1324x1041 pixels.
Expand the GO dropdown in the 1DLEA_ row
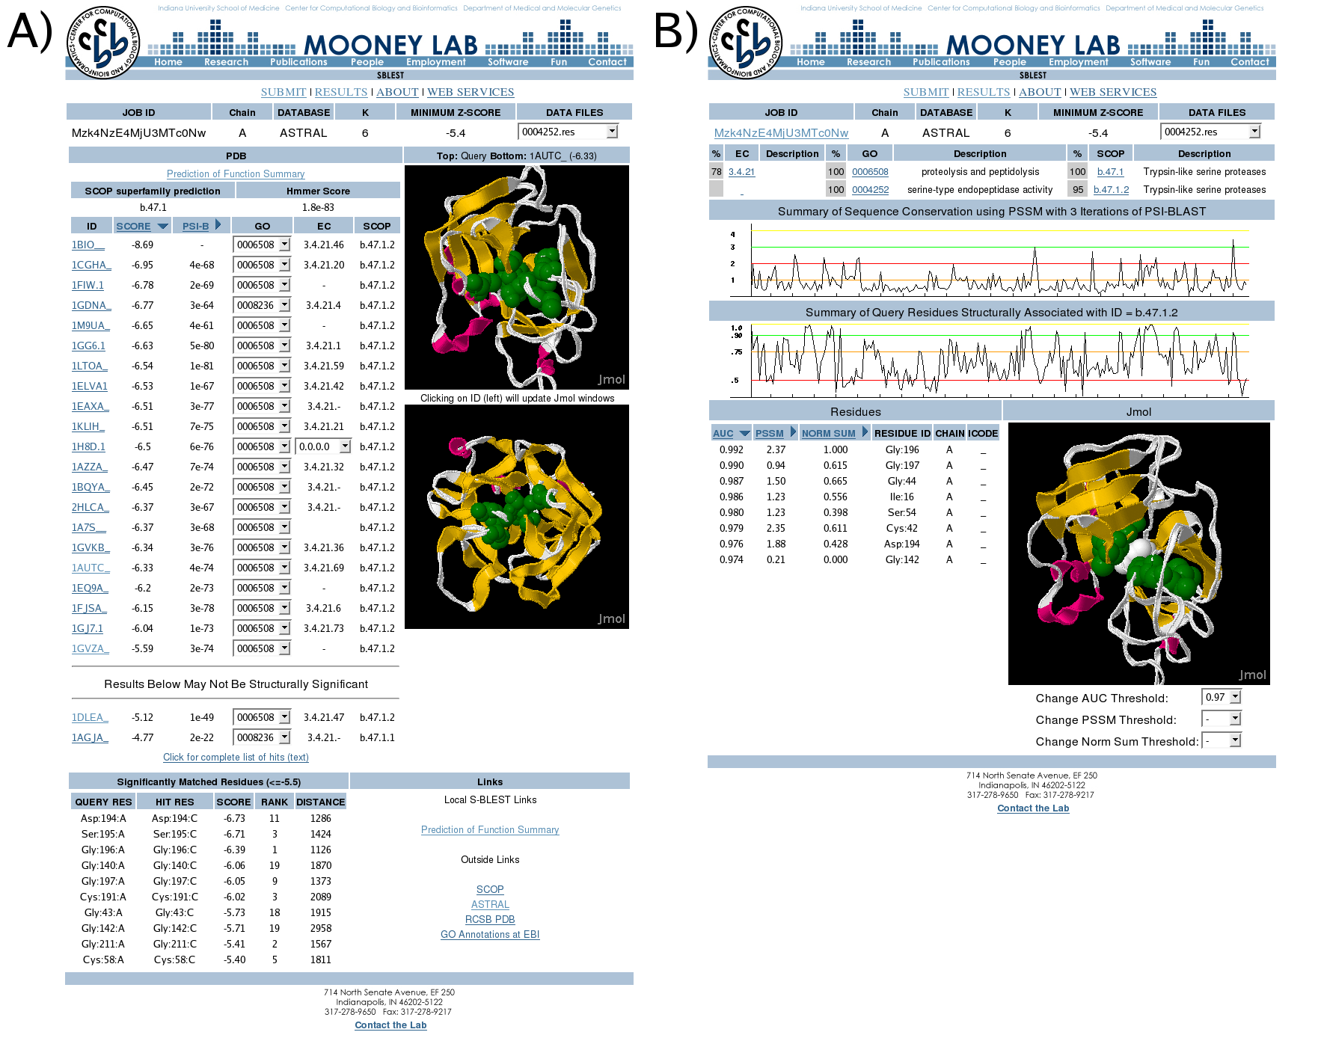[262, 717]
